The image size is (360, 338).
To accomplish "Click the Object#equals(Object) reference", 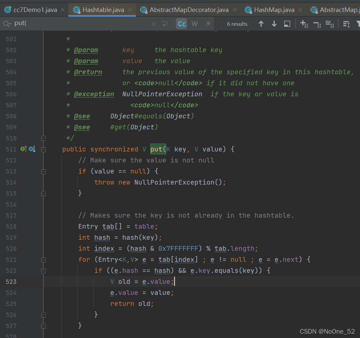I will pos(152,116).
